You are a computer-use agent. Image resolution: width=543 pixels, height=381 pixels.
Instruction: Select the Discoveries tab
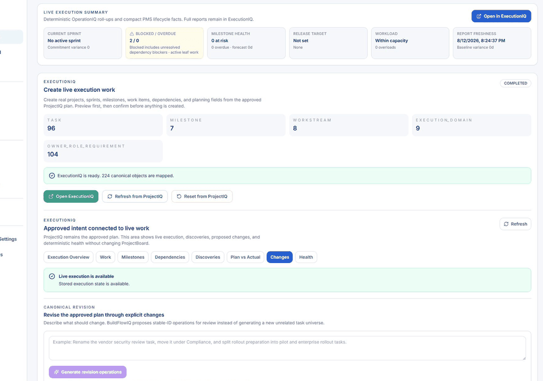tap(208, 257)
